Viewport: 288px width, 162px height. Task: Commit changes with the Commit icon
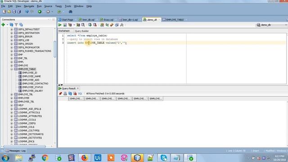click(90, 25)
